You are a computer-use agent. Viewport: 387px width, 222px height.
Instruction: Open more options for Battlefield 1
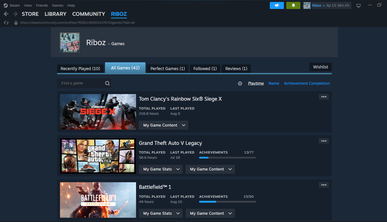point(324,185)
